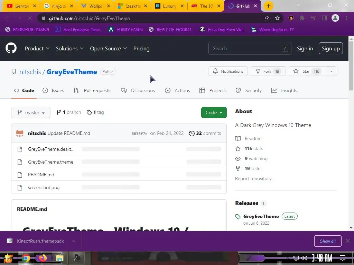View the 116 stars link

click(x=249, y=148)
